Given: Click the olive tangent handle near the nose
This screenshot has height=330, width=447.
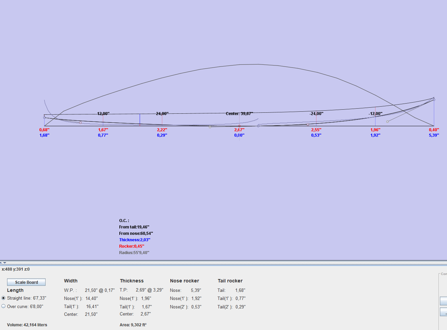Looking at the screenshot, I should (x=387, y=121).
